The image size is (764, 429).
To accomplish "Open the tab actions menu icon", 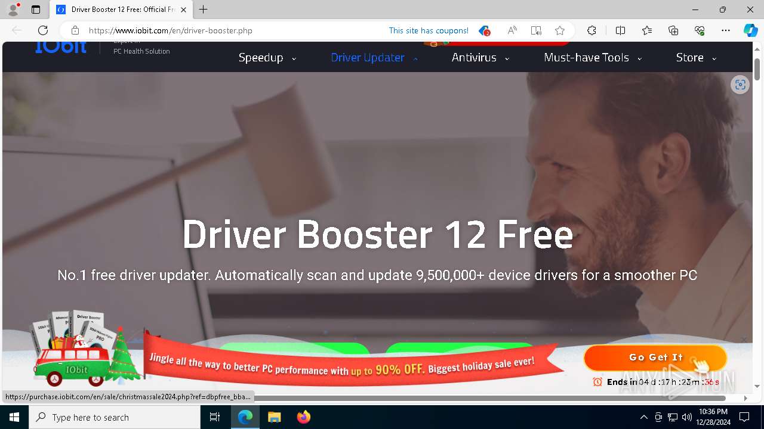I will pos(36,10).
